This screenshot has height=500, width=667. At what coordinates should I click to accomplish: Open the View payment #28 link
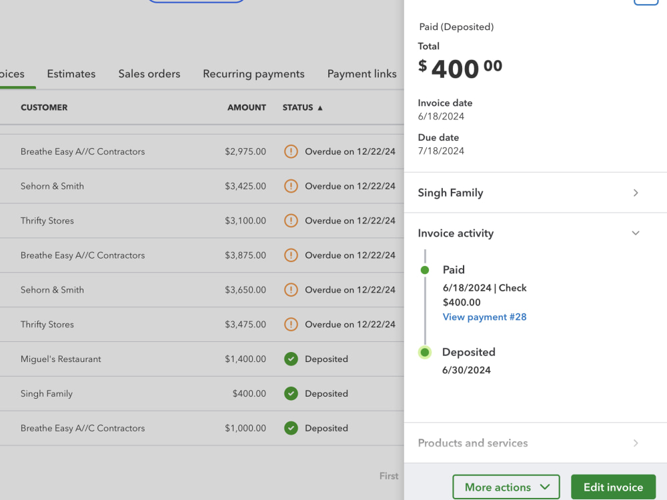pos(484,317)
